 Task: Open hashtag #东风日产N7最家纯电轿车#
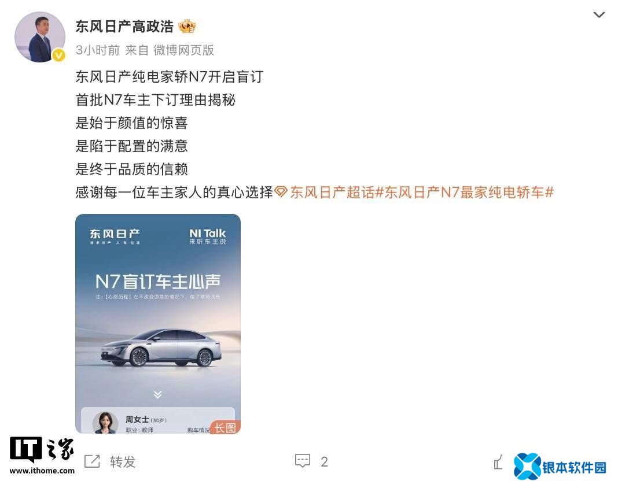coord(464,192)
